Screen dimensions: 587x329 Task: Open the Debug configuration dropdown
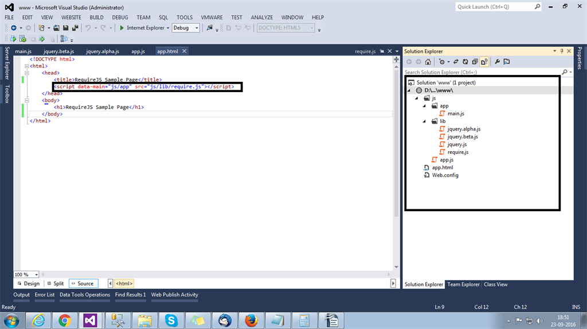(x=197, y=27)
